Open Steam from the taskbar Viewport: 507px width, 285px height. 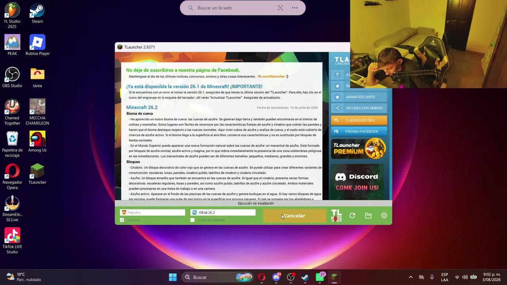(x=305, y=277)
